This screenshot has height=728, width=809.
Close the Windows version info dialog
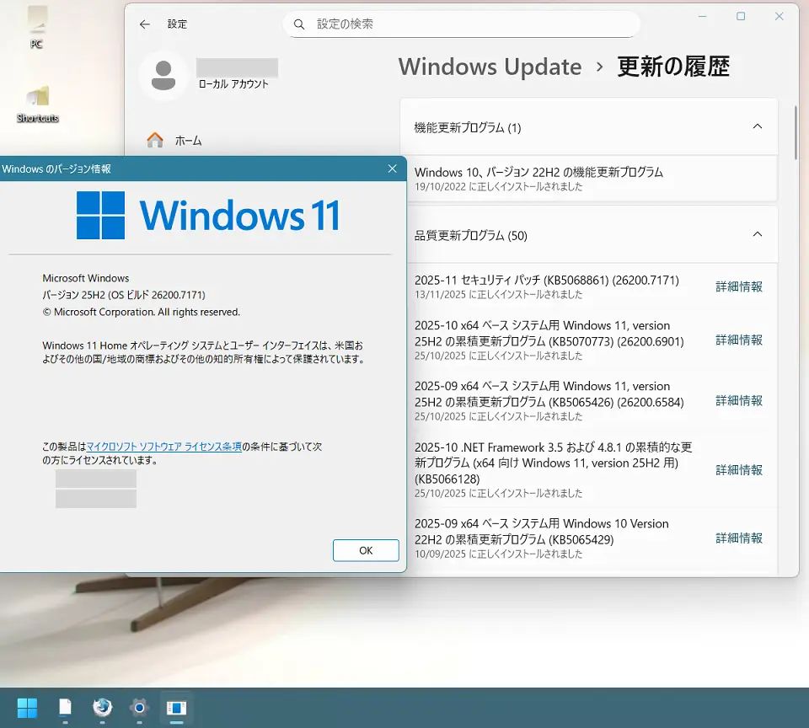coord(392,169)
